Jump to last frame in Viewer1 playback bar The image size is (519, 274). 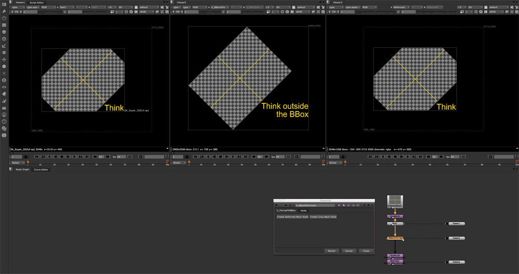coord(87,157)
